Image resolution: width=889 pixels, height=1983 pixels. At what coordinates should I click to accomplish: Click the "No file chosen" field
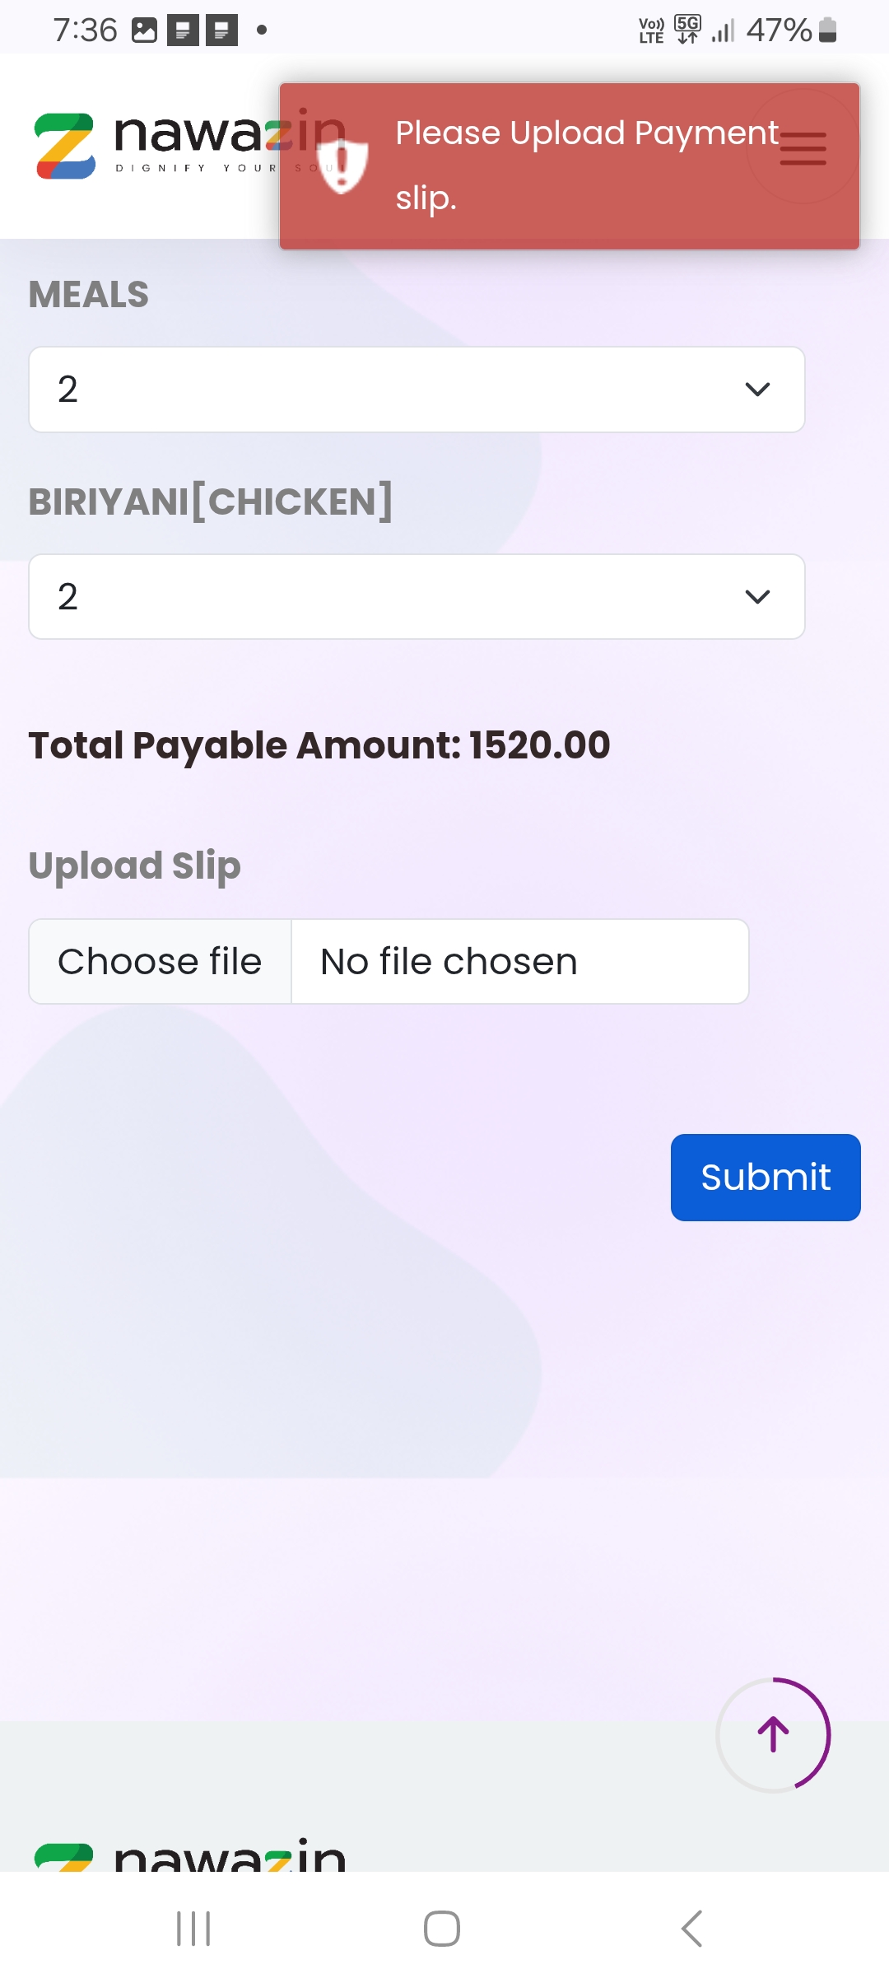519,962
